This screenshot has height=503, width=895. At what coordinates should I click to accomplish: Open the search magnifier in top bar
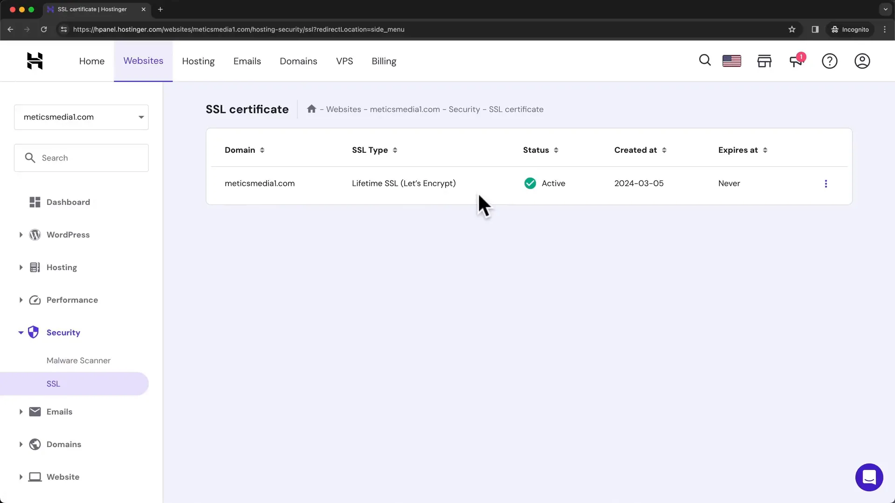tap(705, 61)
